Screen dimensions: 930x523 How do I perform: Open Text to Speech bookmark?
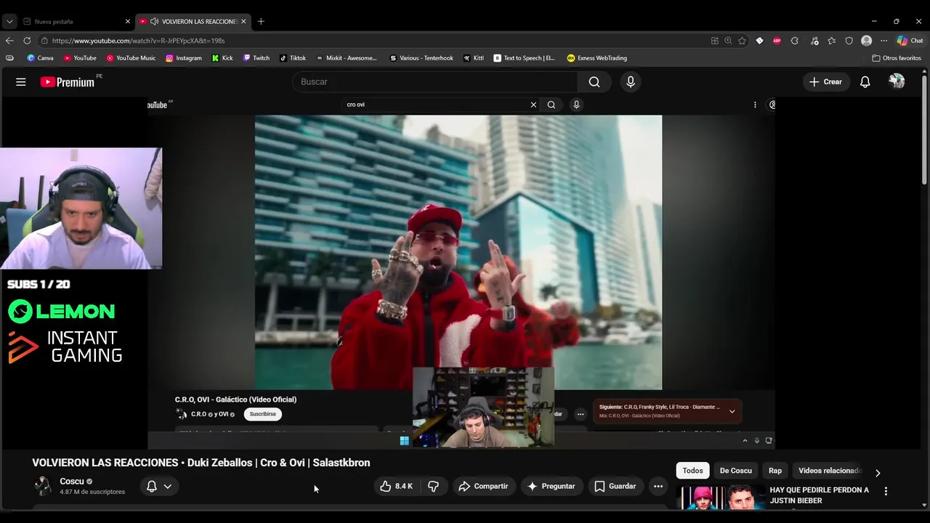[524, 58]
